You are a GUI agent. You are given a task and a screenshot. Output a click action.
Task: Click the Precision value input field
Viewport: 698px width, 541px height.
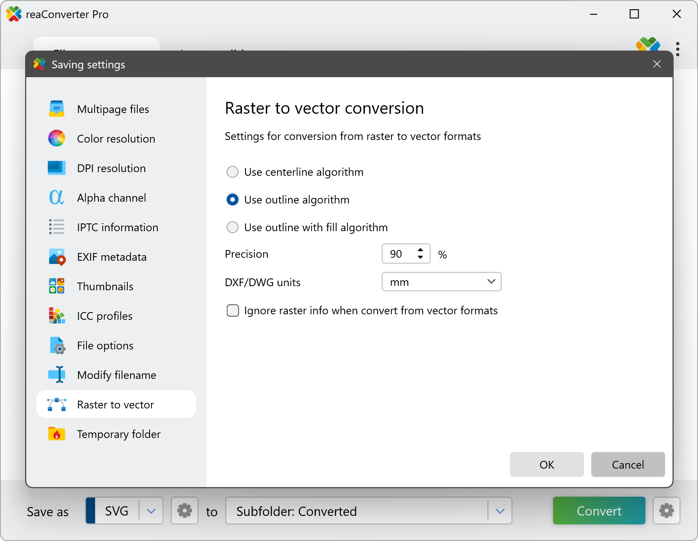(398, 254)
